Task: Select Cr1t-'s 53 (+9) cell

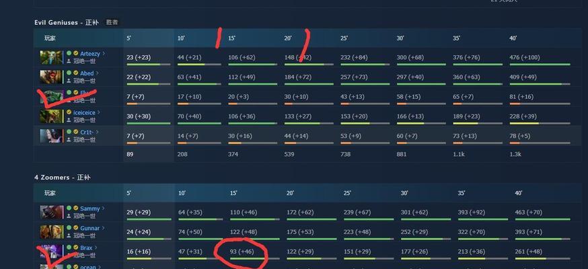Action: pos(351,136)
